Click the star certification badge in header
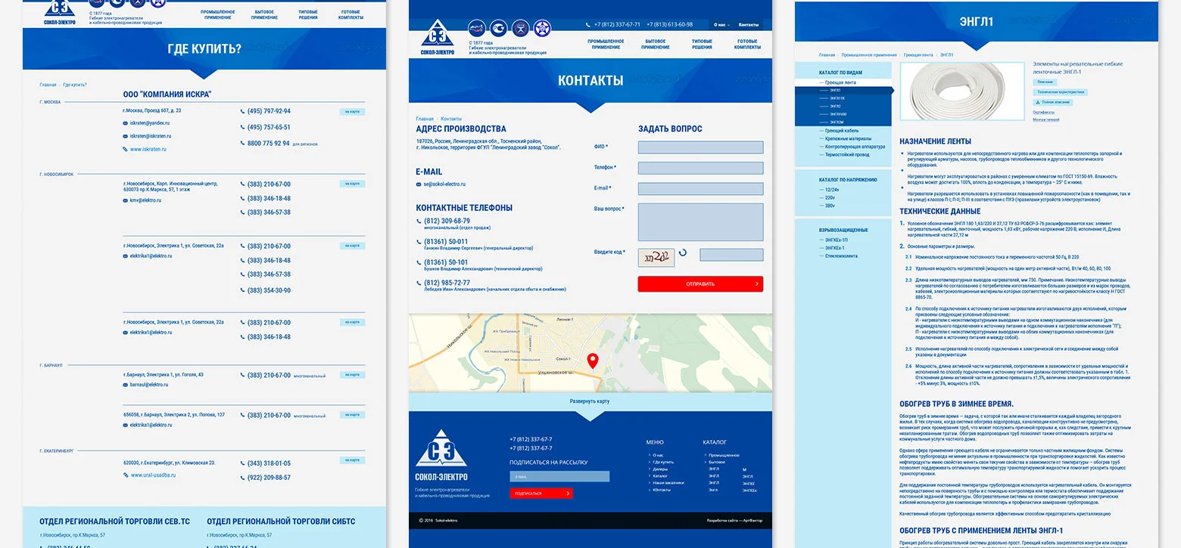1181x548 pixels. point(541,29)
